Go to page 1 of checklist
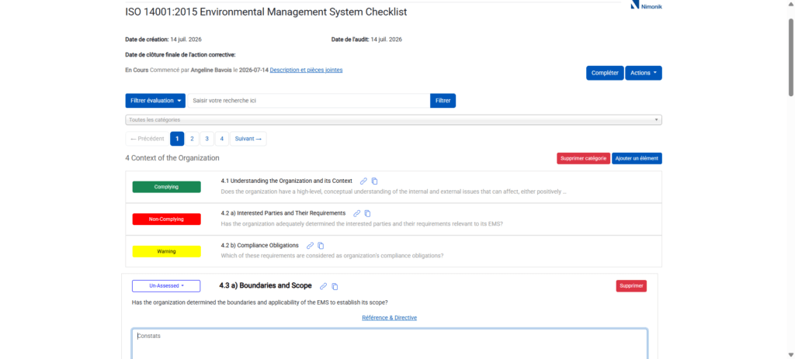This screenshot has height=359, width=795. (x=177, y=139)
